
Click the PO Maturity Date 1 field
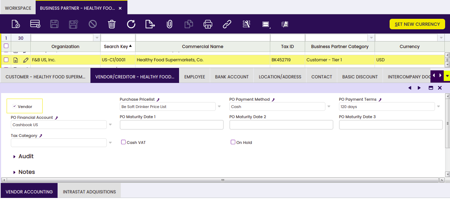[x=172, y=125]
